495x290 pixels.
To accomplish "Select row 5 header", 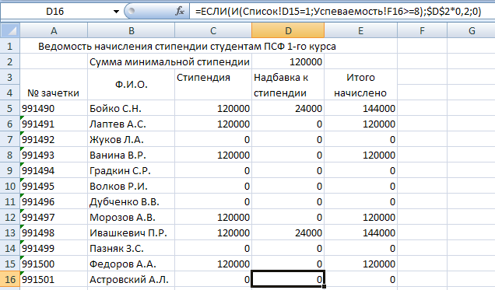I will click(10, 108).
